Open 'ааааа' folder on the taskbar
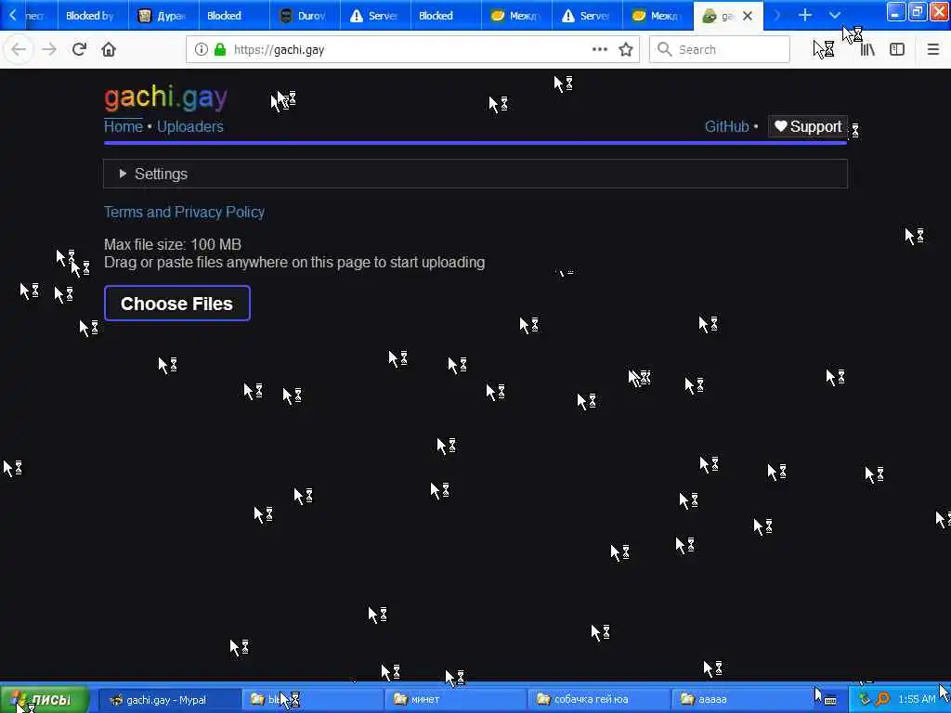951x713 pixels. tap(741, 700)
